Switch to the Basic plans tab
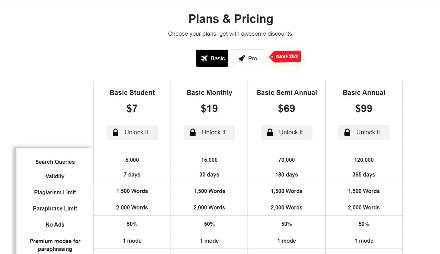Screen dimensions: 440x254 (212, 58)
